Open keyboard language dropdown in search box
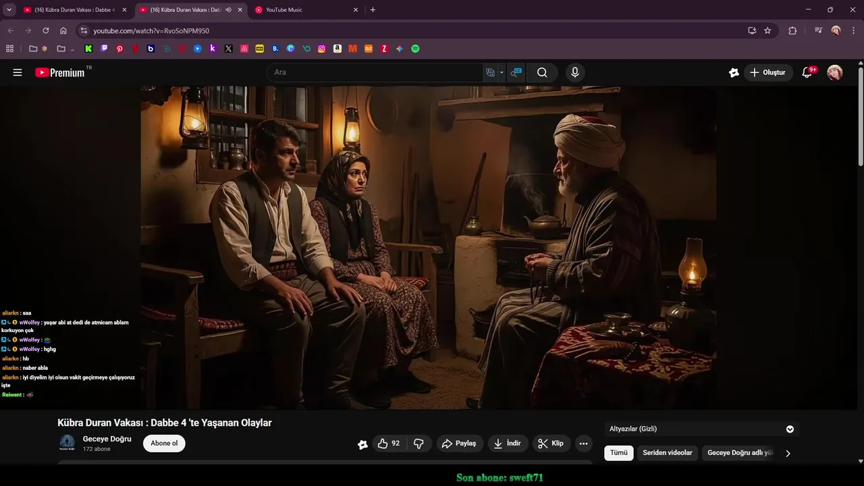The image size is (864, 486). (502, 72)
